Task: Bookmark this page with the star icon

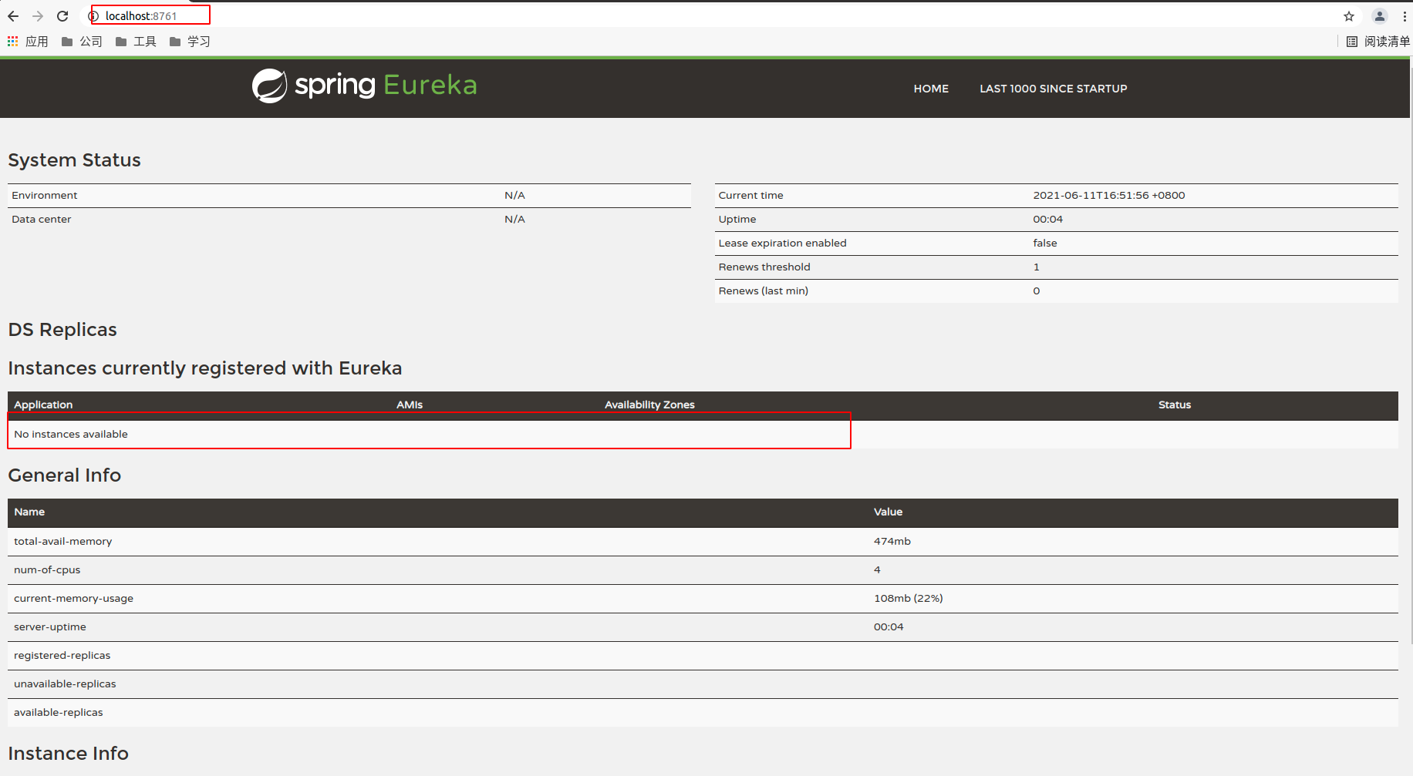Action: tap(1349, 16)
